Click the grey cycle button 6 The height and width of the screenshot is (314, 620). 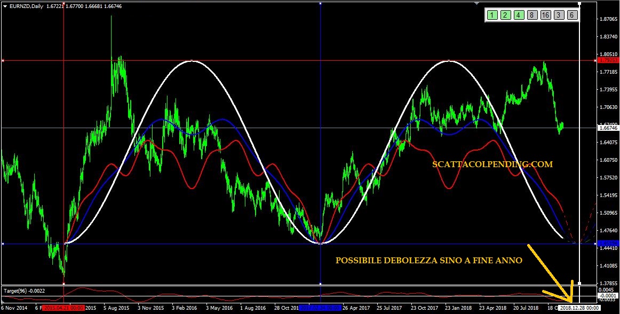[x=572, y=15]
